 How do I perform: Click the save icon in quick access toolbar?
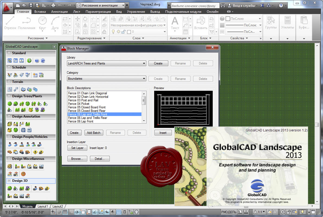coord(31,5)
